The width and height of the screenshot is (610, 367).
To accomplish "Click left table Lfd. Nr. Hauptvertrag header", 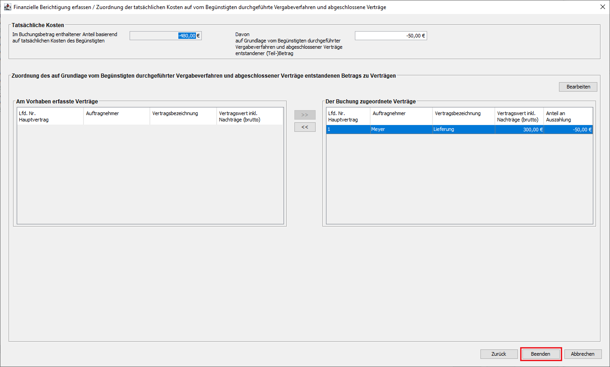I will [50, 116].
